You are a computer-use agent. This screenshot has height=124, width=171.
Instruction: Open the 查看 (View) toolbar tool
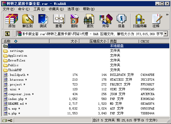coord(59,21)
